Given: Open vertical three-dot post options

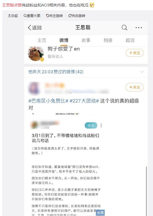Looking at the screenshot, I should (x=101, y=125).
